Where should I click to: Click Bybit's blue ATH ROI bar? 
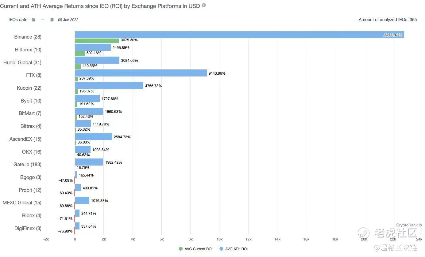tap(87, 99)
